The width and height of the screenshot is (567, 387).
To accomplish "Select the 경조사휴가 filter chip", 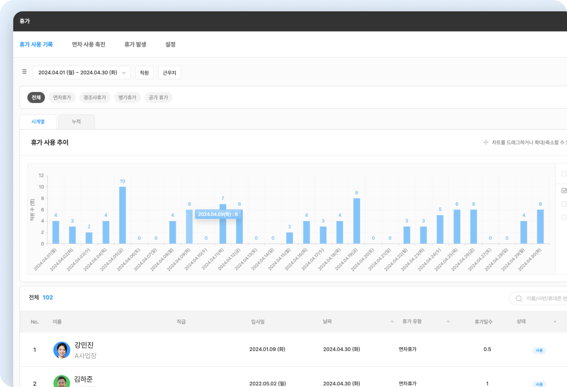I will click(x=94, y=98).
